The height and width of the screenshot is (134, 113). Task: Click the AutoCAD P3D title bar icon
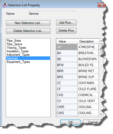pos(5,5)
